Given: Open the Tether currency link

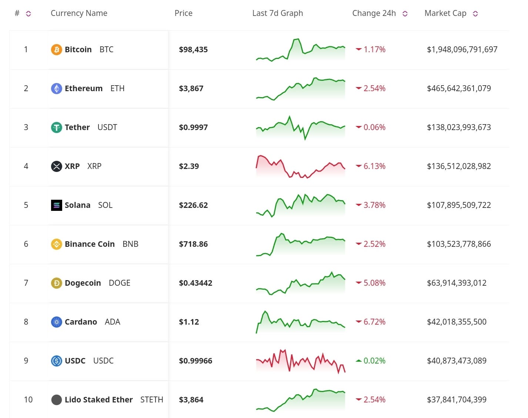Looking at the screenshot, I should (x=77, y=127).
